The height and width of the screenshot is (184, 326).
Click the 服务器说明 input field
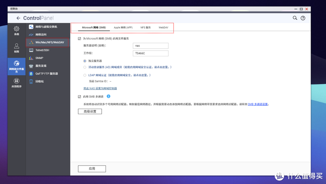[x=151, y=46]
